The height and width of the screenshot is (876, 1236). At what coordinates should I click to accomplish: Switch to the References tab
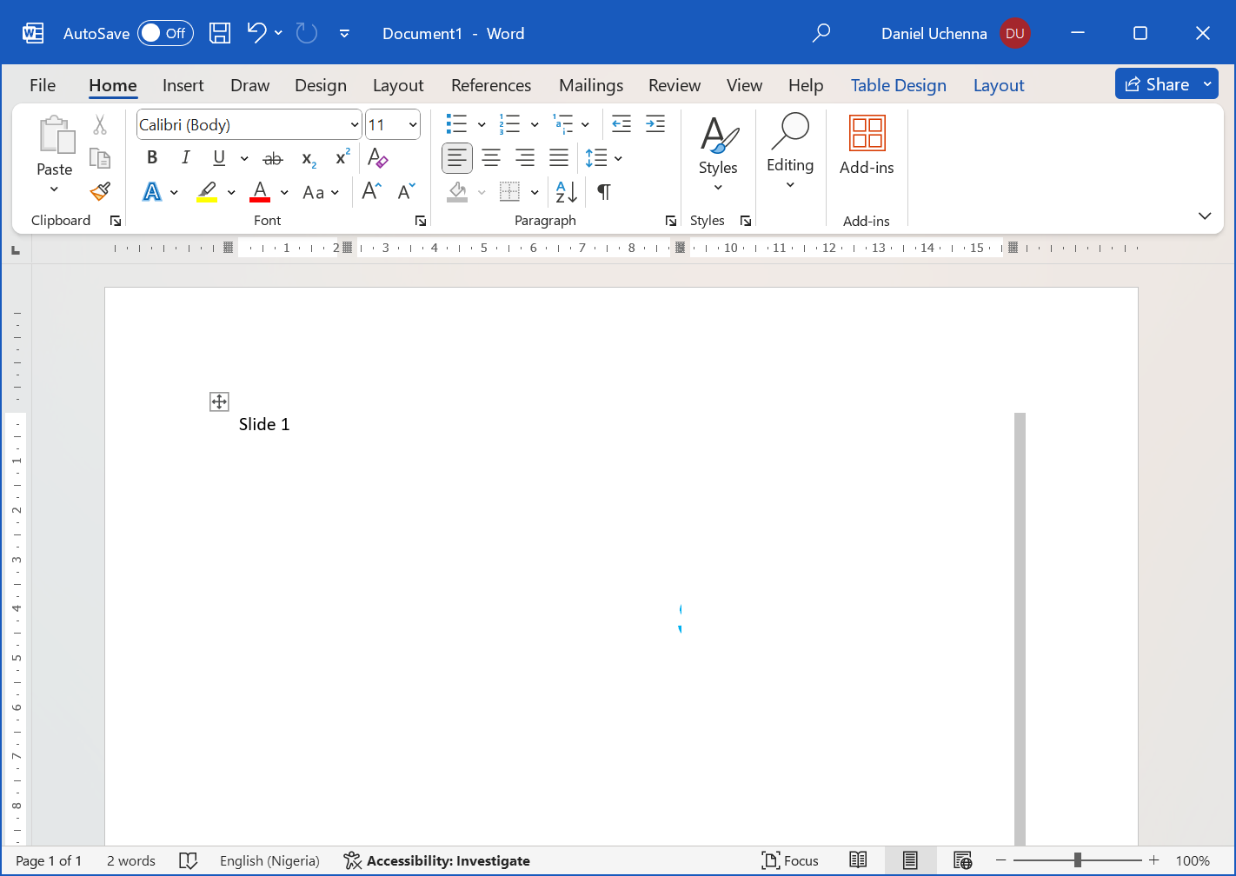point(491,84)
